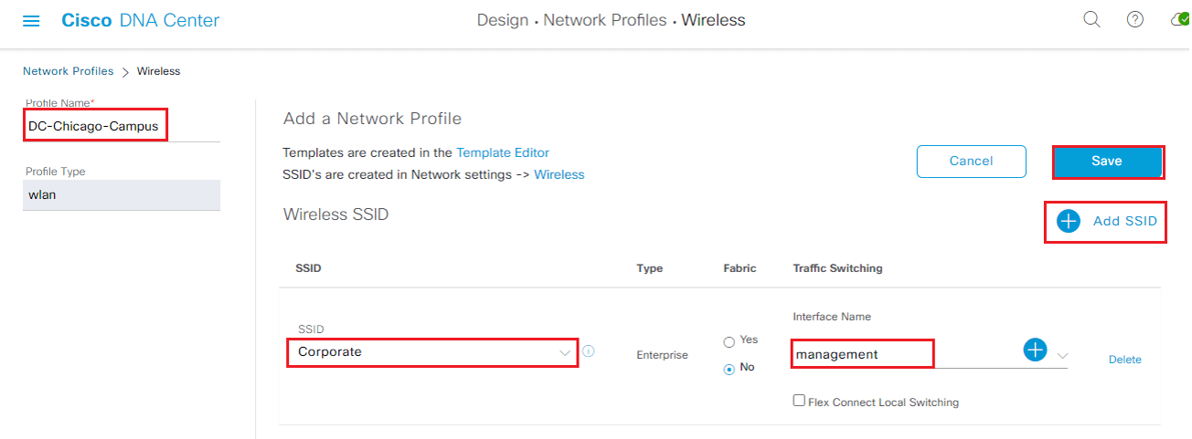Click the Design Network Profiles Wireless page title
Image resolution: width=1192 pixels, height=439 pixels.
[612, 20]
